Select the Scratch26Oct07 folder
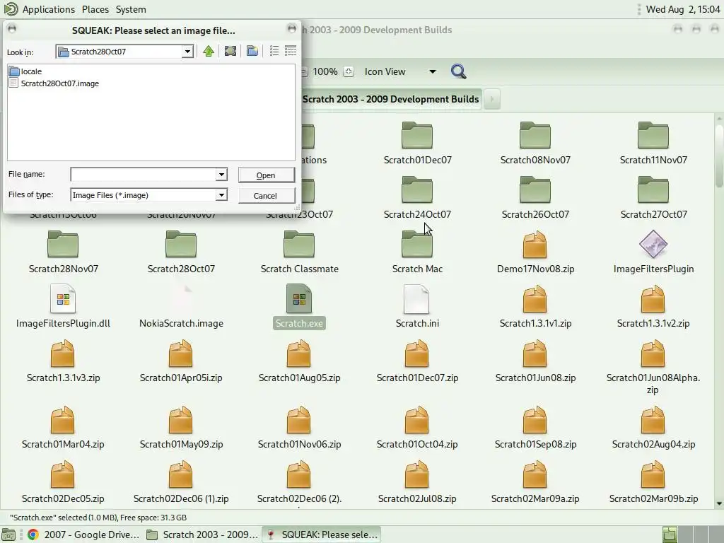 click(535, 198)
